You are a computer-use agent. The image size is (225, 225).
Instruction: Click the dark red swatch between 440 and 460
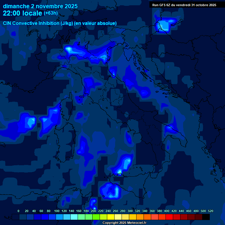184,217
